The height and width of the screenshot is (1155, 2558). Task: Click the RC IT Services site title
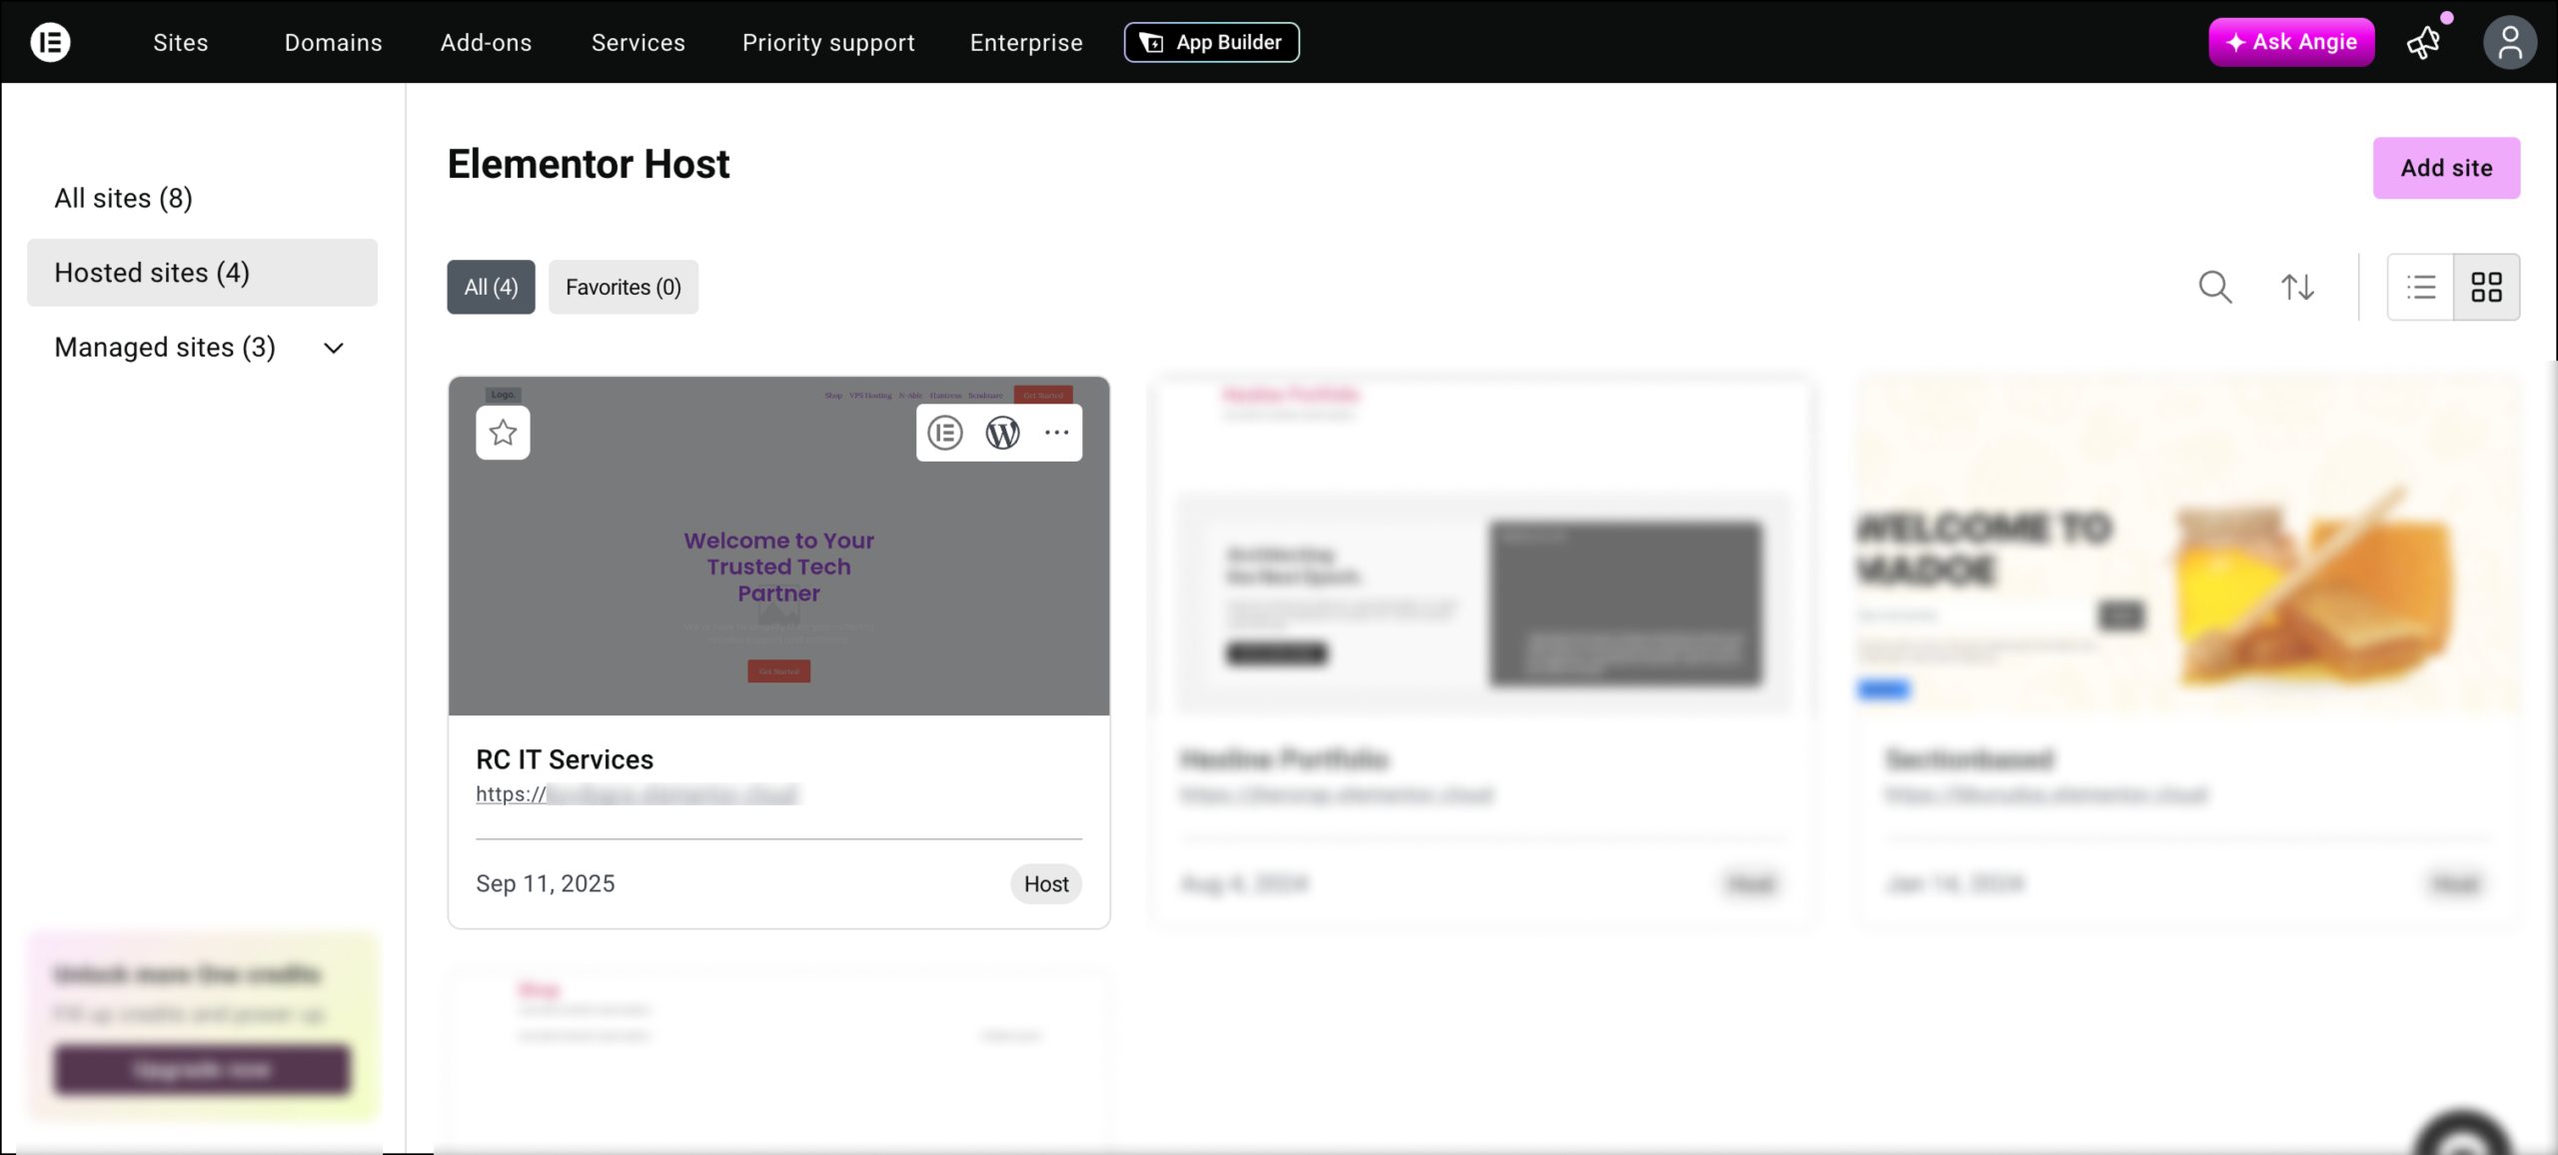[565, 759]
